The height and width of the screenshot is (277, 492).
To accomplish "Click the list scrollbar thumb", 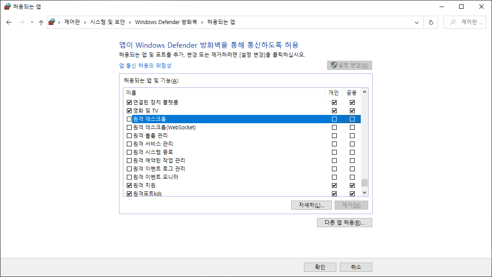I will click(x=364, y=183).
